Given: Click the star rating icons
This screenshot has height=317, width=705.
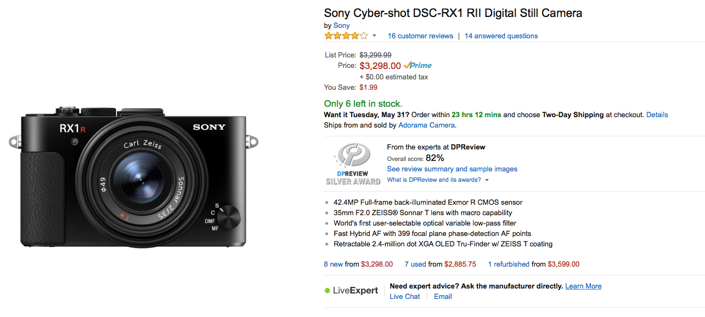Looking at the screenshot, I should [346, 36].
